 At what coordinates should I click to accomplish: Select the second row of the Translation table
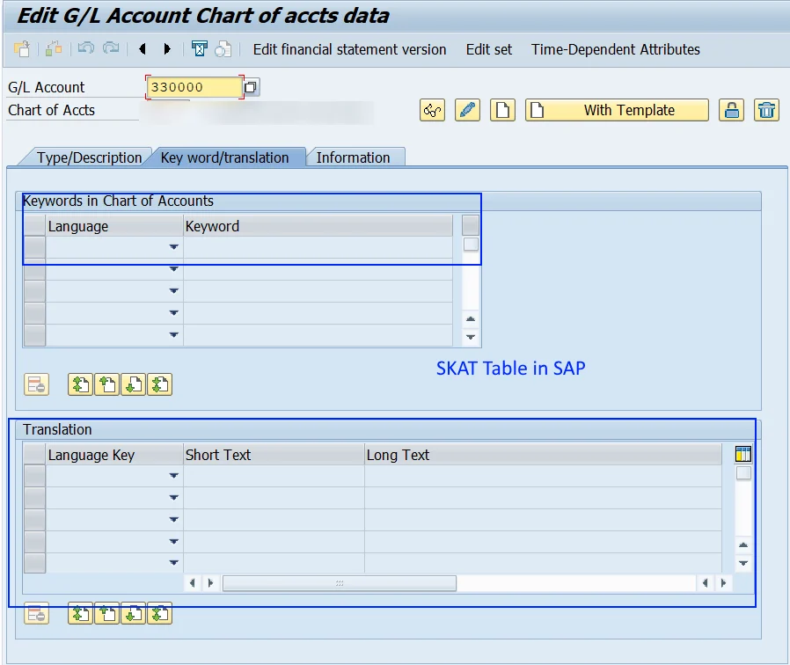tap(35, 498)
